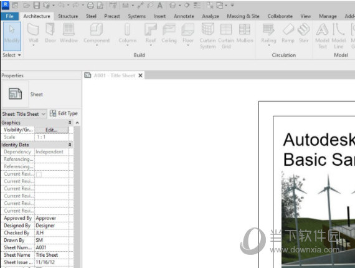The height and width of the screenshot is (268, 355).
Task: Click the Edit Type button
Action: coord(64,113)
